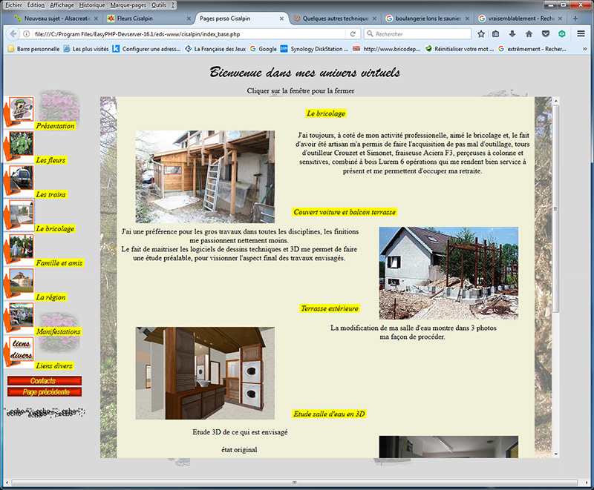Screen dimensions: 594x490
Task: Save page with the Pocket icon
Action: coord(546,34)
